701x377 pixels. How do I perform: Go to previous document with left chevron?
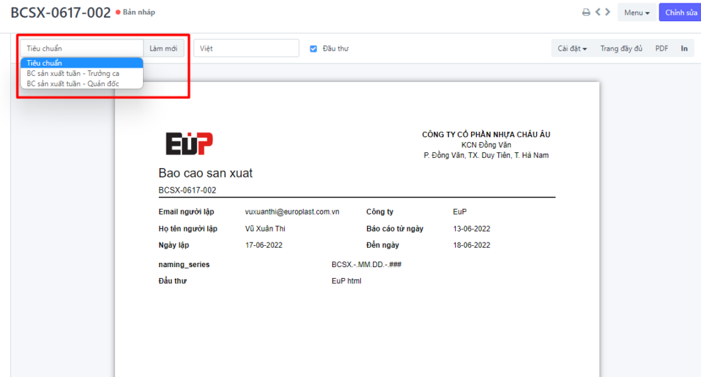pos(598,12)
